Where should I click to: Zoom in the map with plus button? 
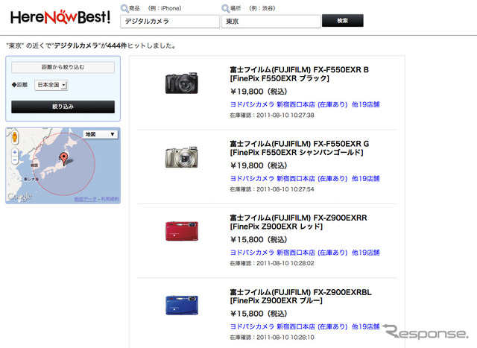coord(15,152)
